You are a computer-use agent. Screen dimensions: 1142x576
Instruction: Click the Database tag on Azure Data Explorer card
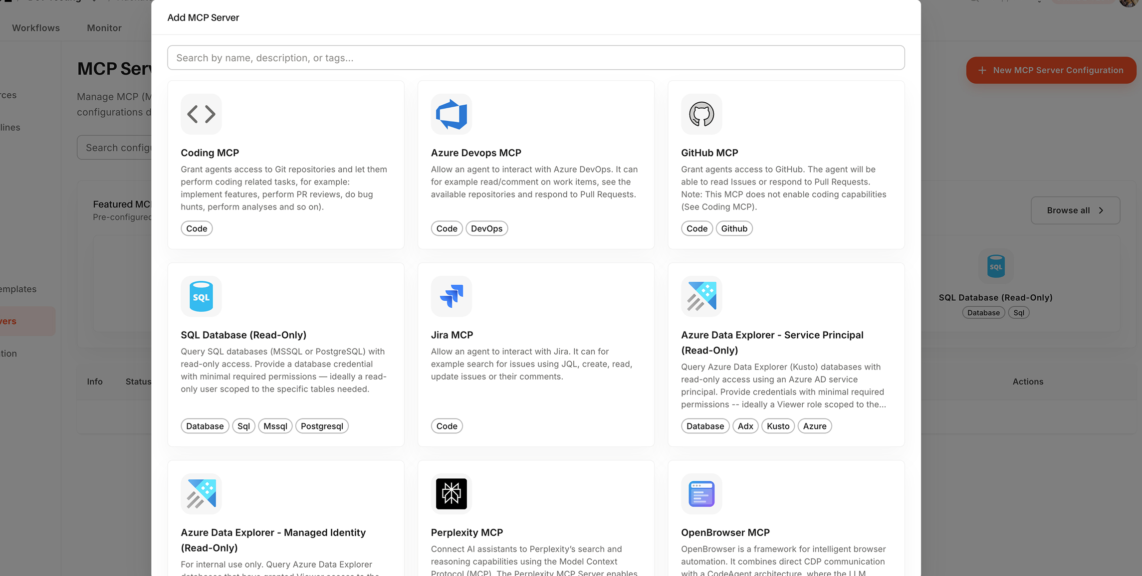coord(705,426)
